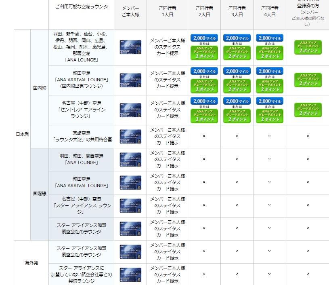The width and height of the screenshot is (329, 285).
Task: Click the card image in the 名古屋 セントレア row
Action: click(x=130, y=110)
